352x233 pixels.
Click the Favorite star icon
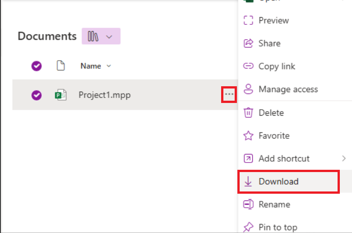click(248, 135)
